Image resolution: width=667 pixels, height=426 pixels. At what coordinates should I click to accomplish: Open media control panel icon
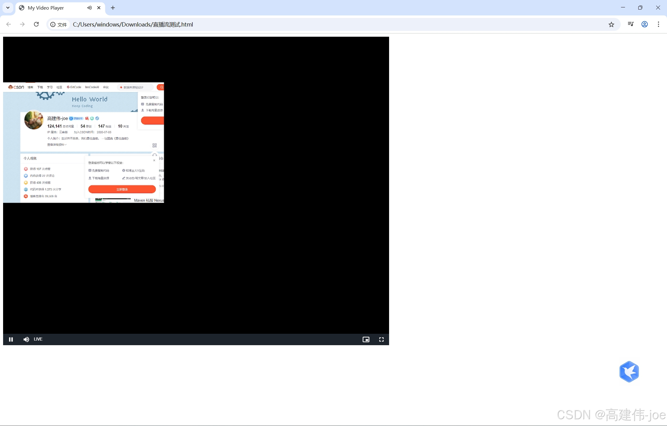pyautogui.click(x=631, y=24)
